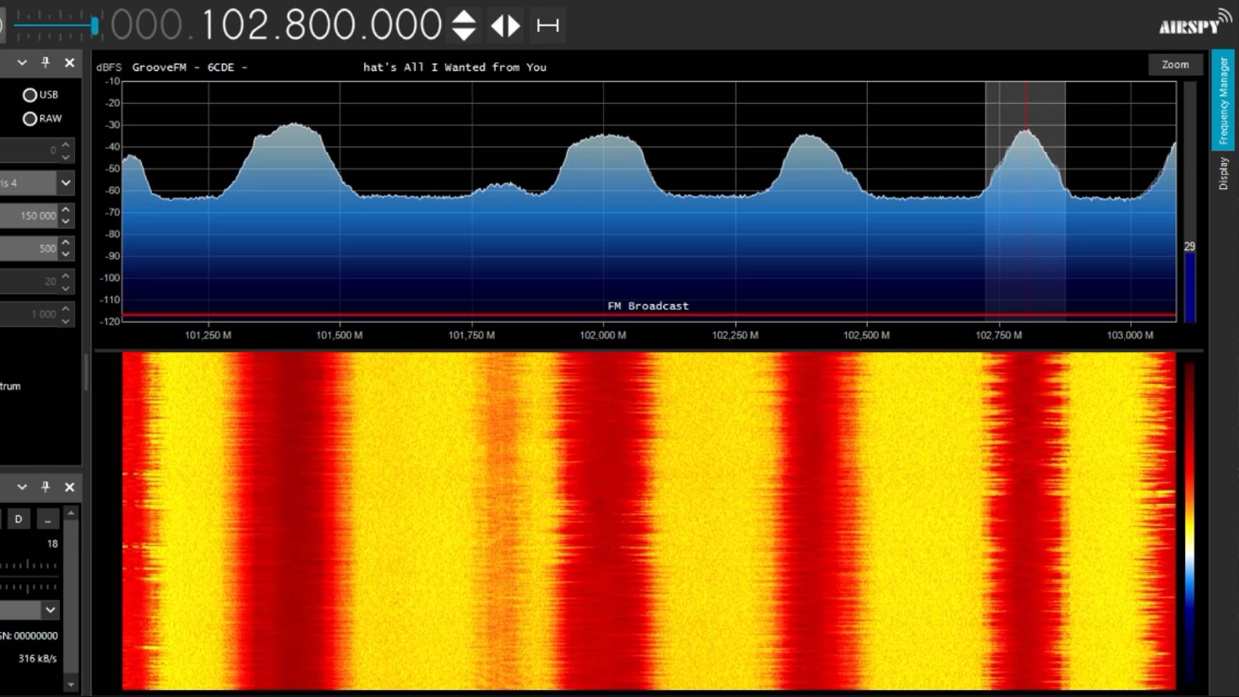This screenshot has height=697, width=1239.
Task: Adjust the volume slider at top left
Action: [93, 26]
